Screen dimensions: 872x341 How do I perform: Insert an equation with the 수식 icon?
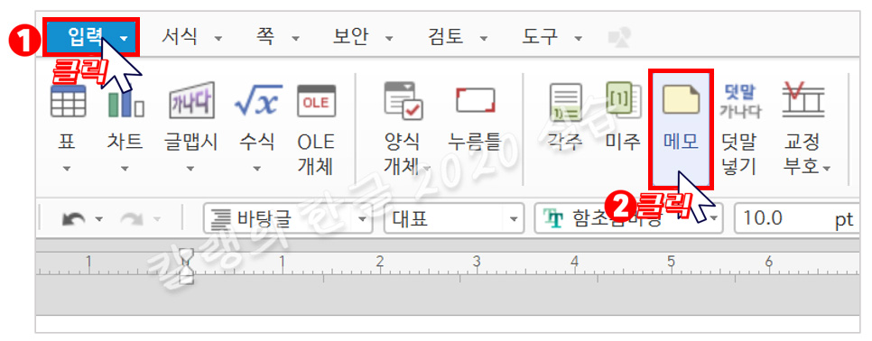coord(257,101)
